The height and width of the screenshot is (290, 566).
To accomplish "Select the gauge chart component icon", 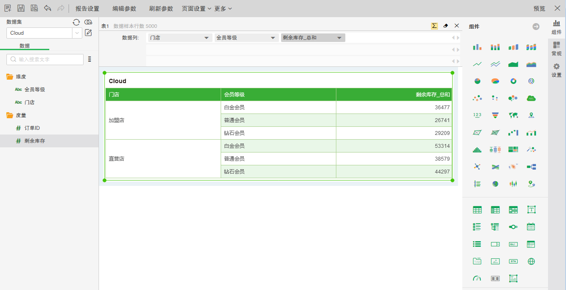I will pos(477,278).
